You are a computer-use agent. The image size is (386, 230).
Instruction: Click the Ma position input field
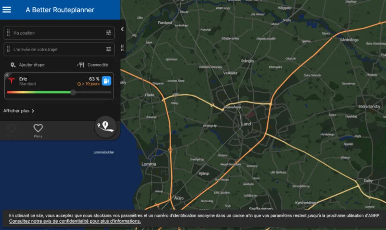click(x=59, y=33)
